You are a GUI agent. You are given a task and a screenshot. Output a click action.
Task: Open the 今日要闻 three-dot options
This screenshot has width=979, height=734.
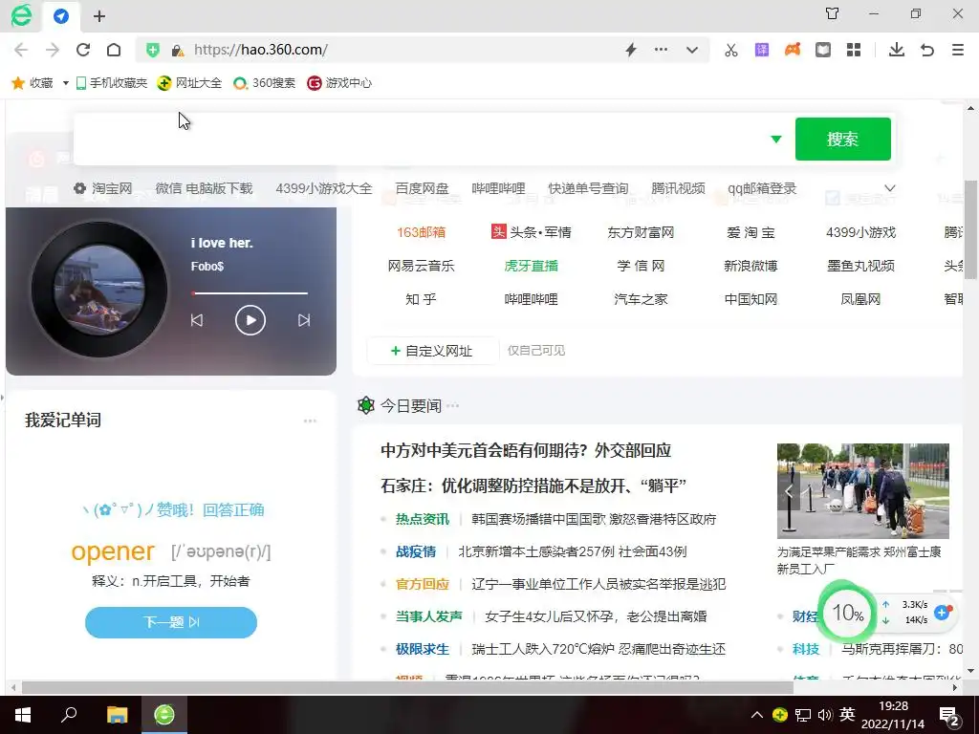pyautogui.click(x=452, y=405)
